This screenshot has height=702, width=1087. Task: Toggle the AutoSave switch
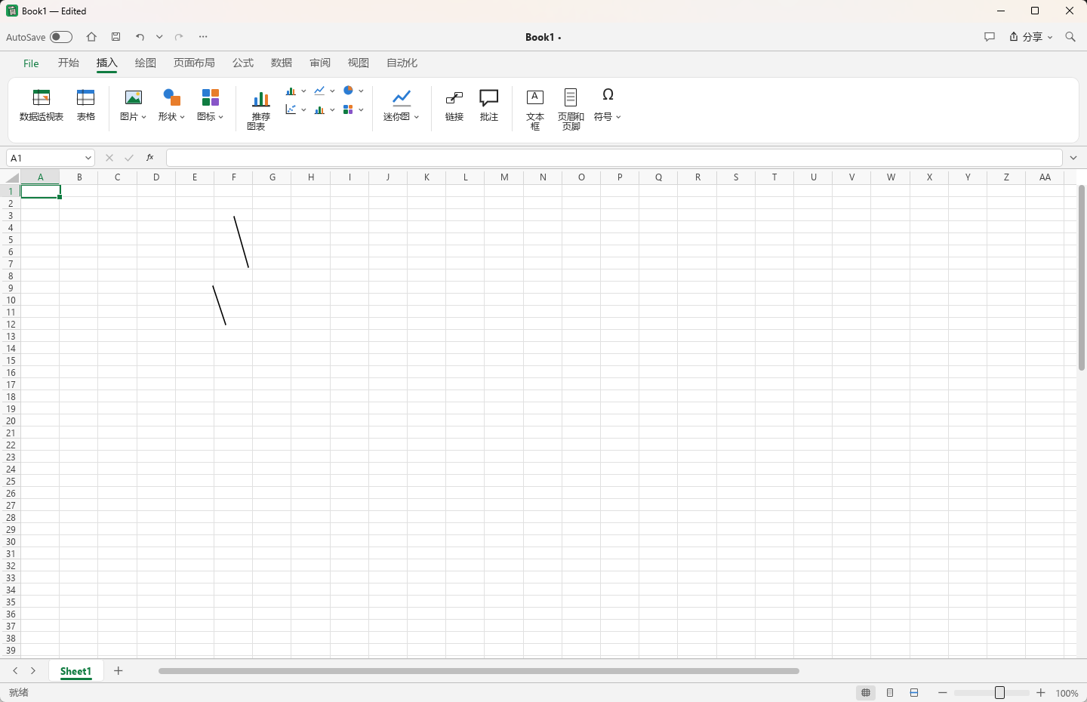(x=61, y=37)
